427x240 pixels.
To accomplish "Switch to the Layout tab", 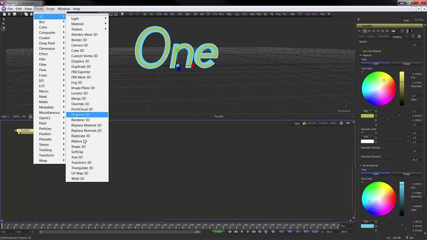I will 371,36.
